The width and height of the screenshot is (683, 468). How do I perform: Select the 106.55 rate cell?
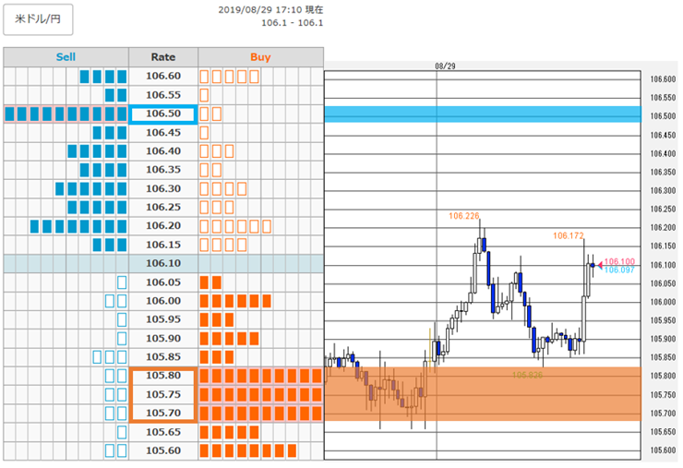click(x=163, y=95)
